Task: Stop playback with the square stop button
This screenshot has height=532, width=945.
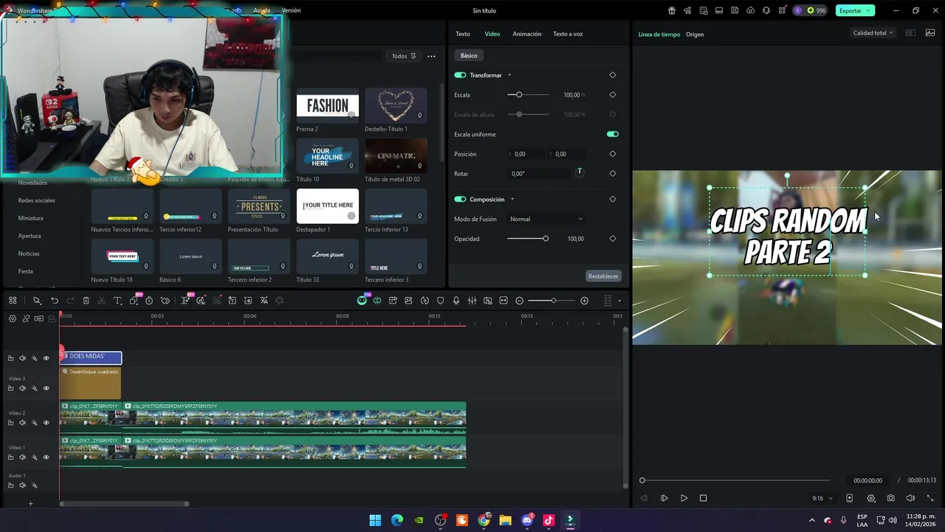Action: pyautogui.click(x=703, y=499)
